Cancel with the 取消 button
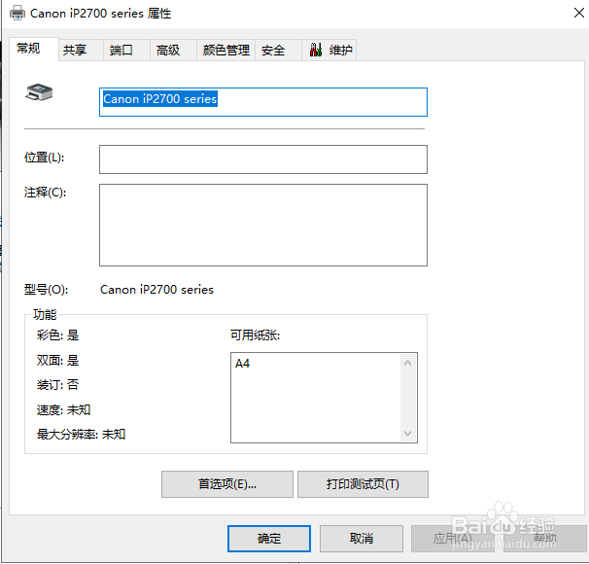This screenshot has height=564, width=589. tap(362, 539)
